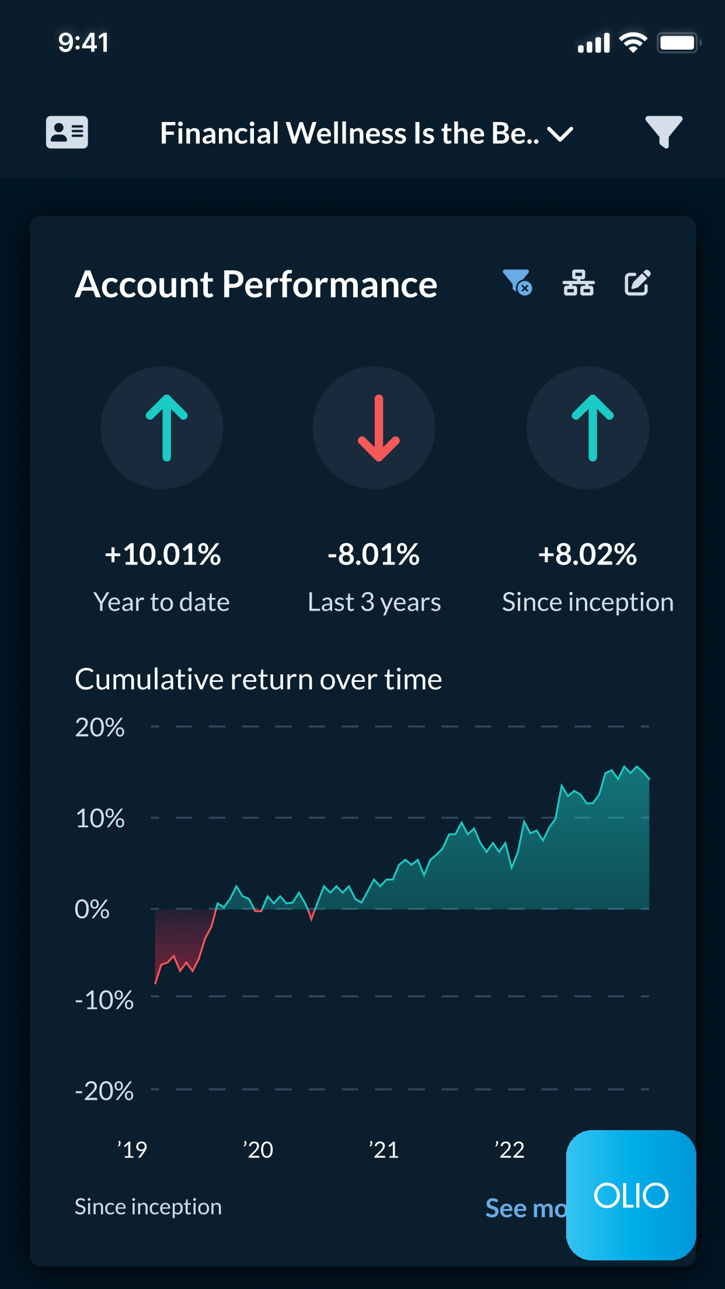Tap the '22 year axis marker
725x1289 pixels.
click(510, 1149)
